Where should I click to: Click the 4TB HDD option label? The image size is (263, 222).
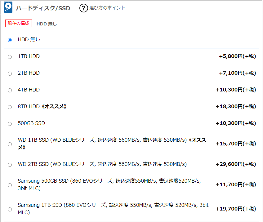pyautogui.click(x=29, y=90)
